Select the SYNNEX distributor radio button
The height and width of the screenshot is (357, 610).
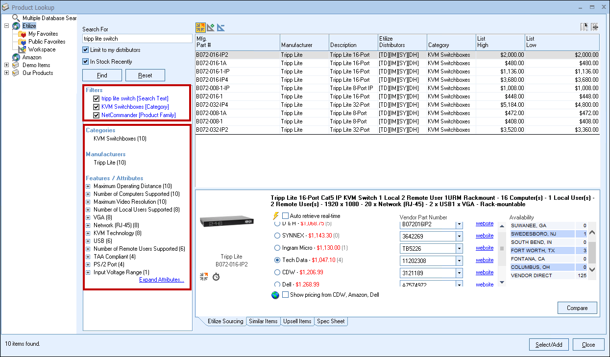point(278,236)
